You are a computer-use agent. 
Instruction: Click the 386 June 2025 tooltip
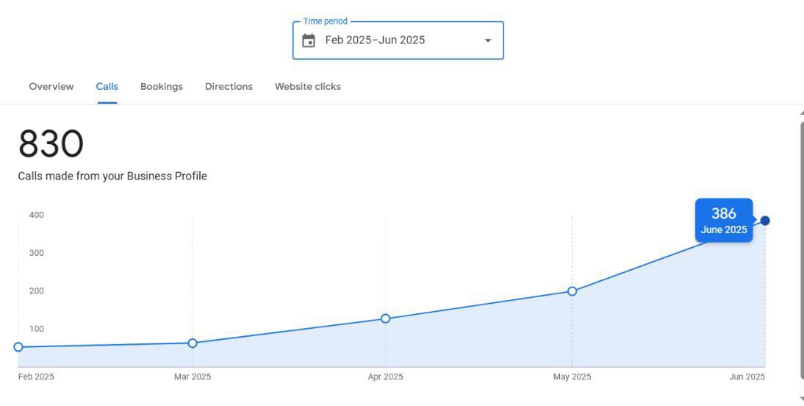pos(724,220)
